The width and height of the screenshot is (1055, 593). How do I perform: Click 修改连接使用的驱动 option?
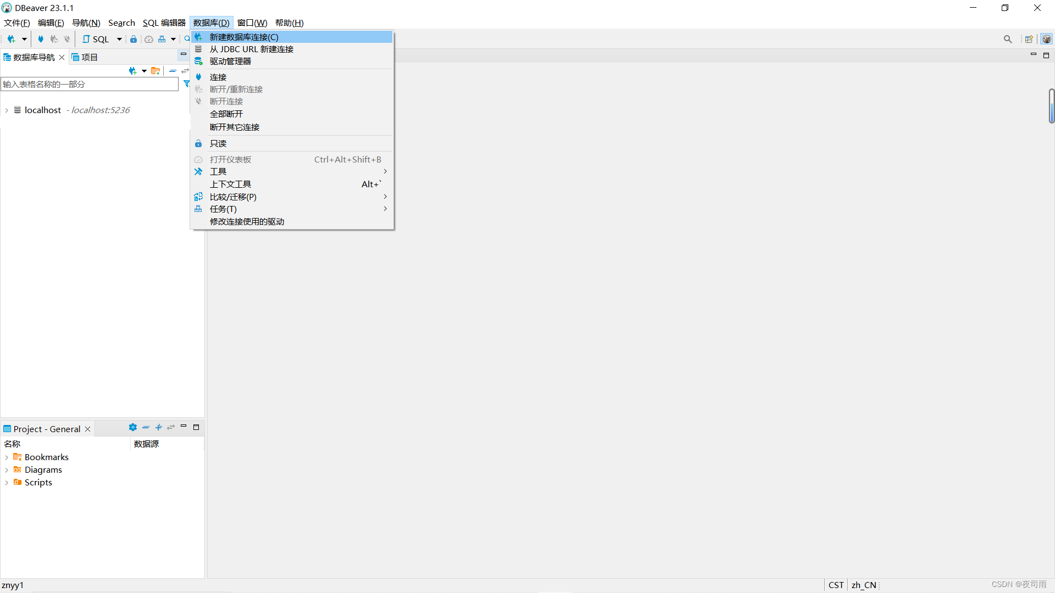click(x=247, y=222)
